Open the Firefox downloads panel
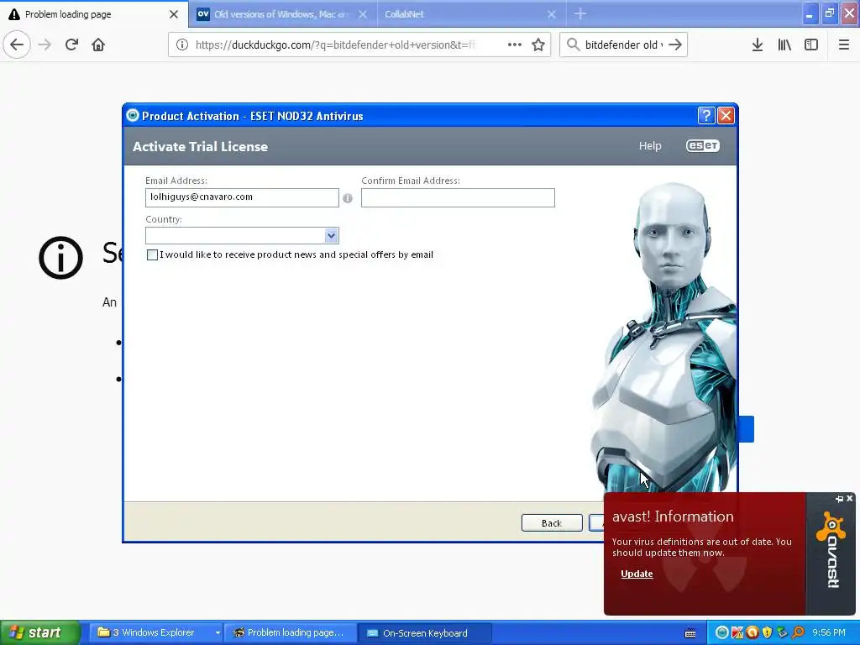Screen dimensions: 860x645 click(x=758, y=45)
